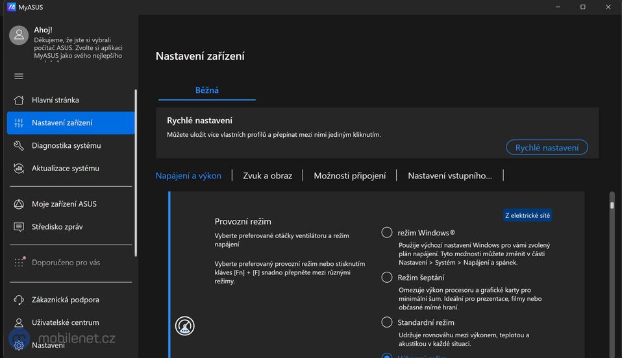Collapse sidebar with the hamburger menu

pyautogui.click(x=19, y=76)
